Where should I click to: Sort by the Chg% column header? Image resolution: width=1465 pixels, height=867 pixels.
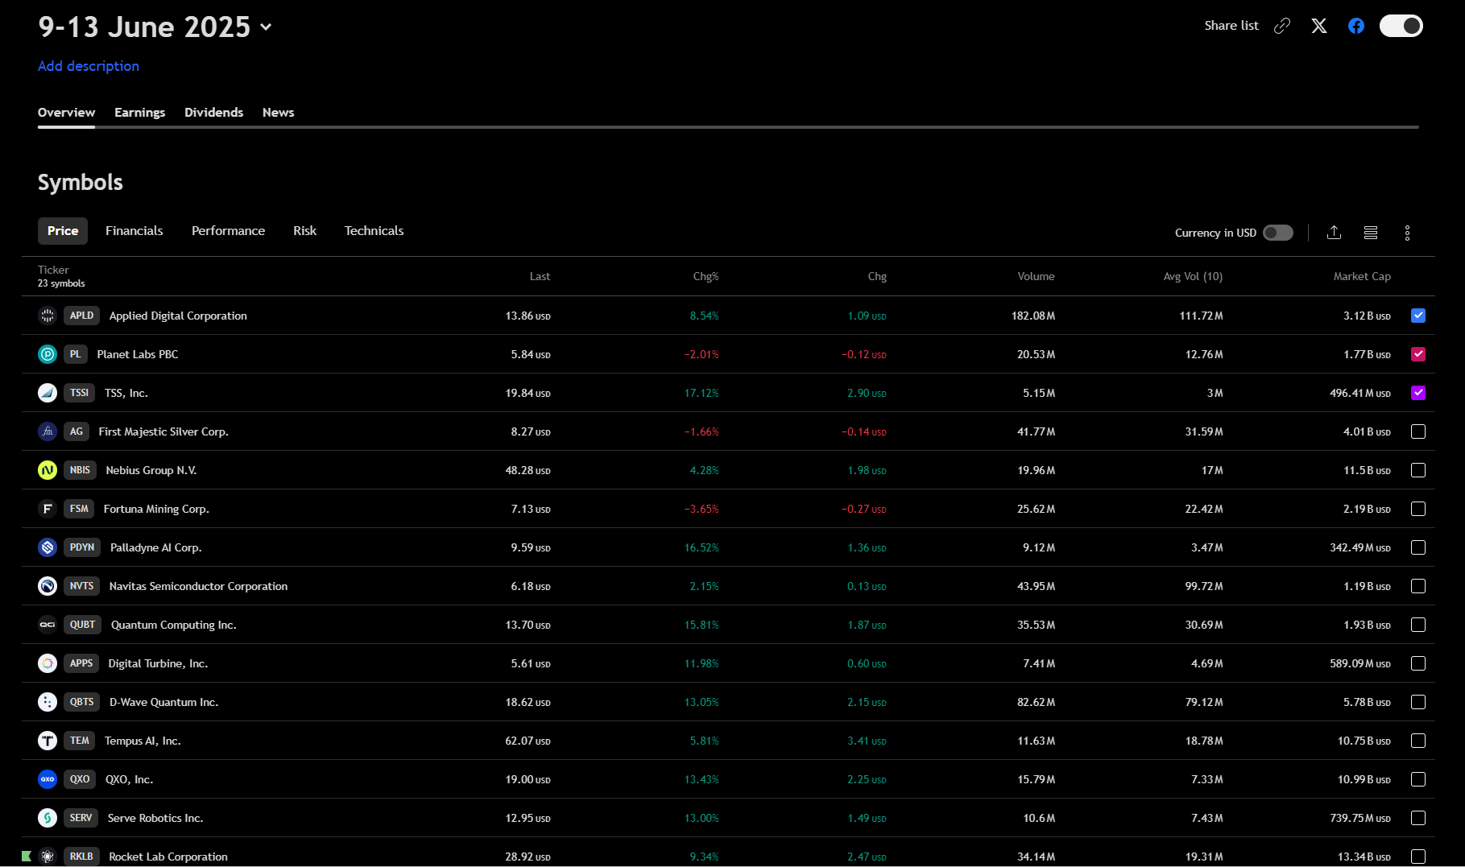pyautogui.click(x=706, y=276)
